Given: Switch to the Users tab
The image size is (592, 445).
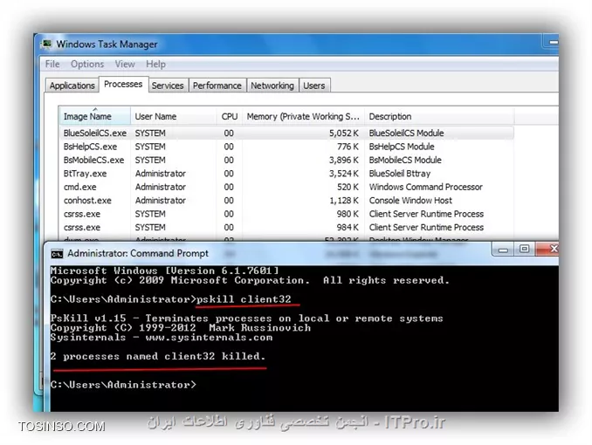Looking at the screenshot, I should (314, 86).
